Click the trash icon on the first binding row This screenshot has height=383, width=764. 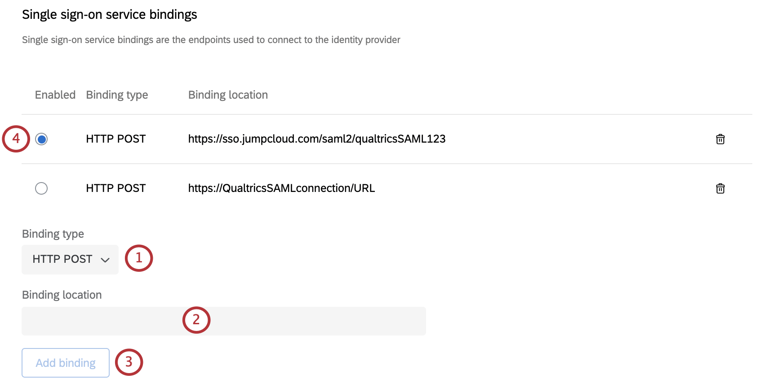(720, 139)
